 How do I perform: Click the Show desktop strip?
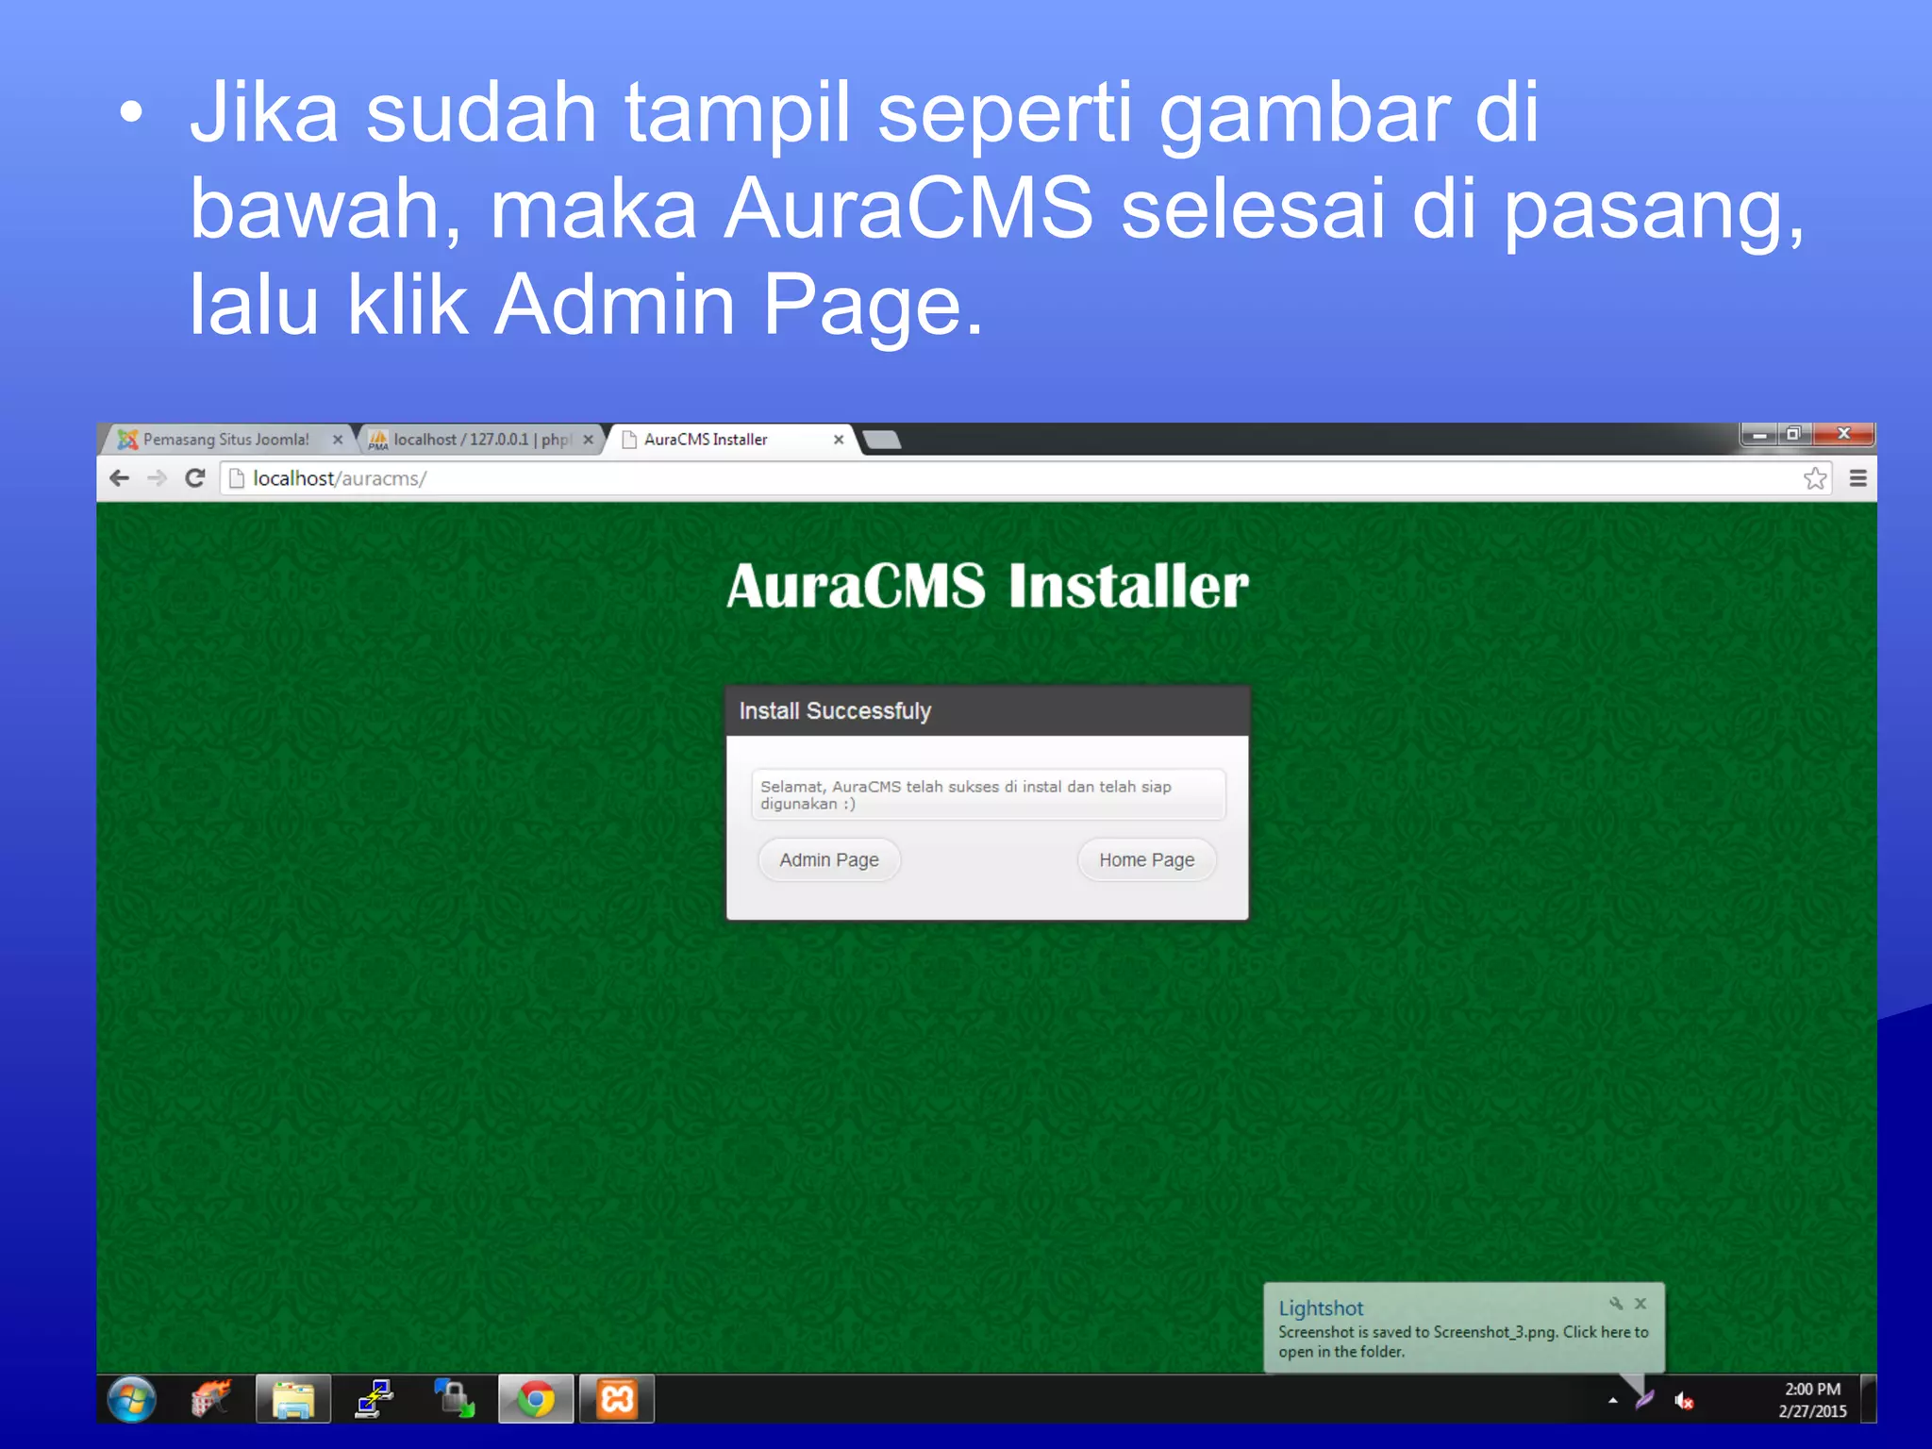click(x=1868, y=1399)
